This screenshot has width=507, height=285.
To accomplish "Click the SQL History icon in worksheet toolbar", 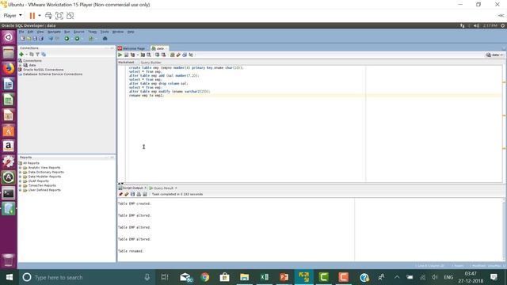I will point(185,55).
